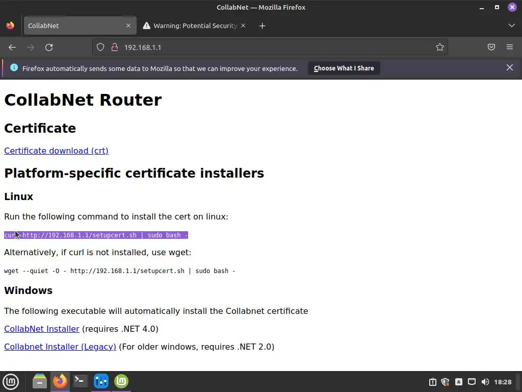
Task: Open the file manager from taskbar
Action: [x=40, y=382]
